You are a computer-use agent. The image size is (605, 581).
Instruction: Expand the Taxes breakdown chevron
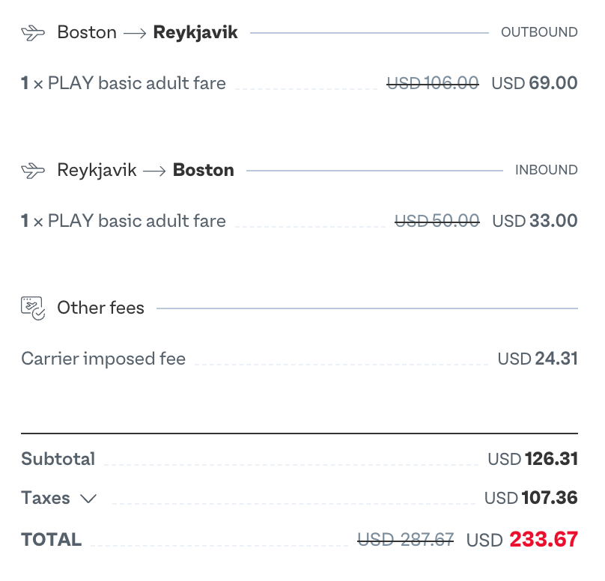point(88,498)
